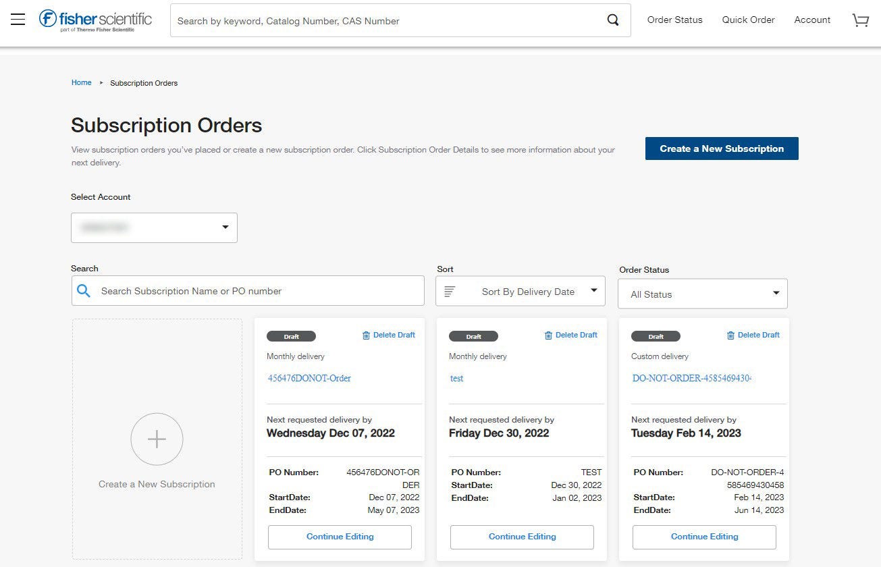This screenshot has width=881, height=567.
Task: Delete the 456476DONOT-Order draft
Action: click(388, 335)
